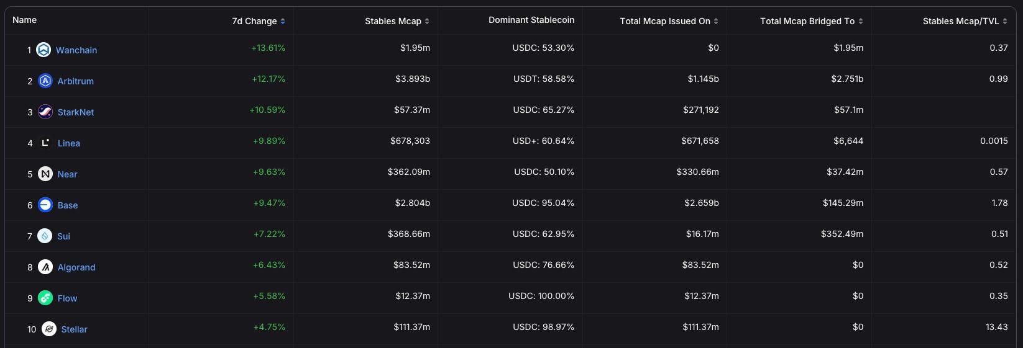1023x348 pixels.
Task: Click the Base chain logo icon
Action: click(45, 205)
